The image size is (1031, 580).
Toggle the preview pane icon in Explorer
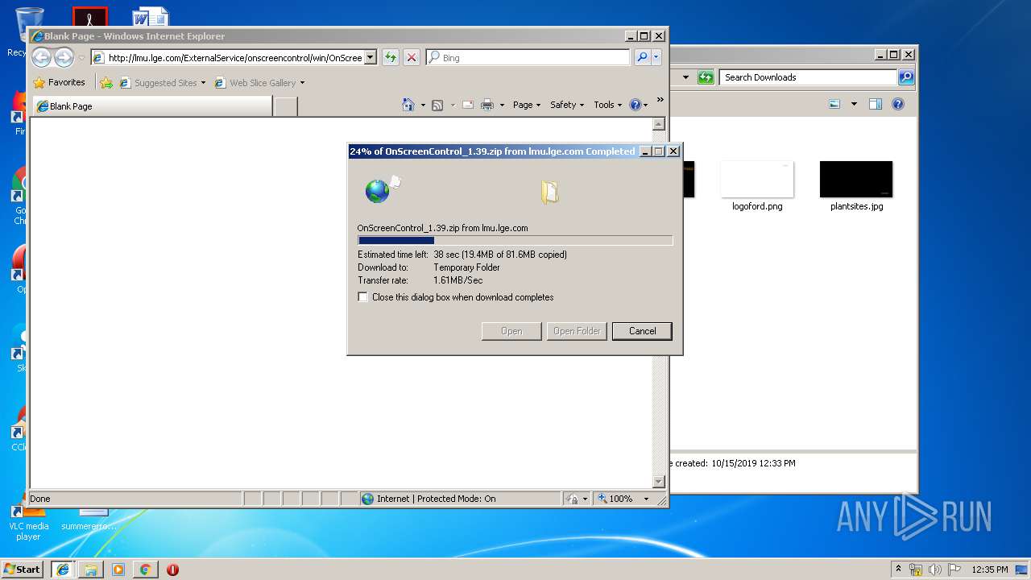(876, 104)
